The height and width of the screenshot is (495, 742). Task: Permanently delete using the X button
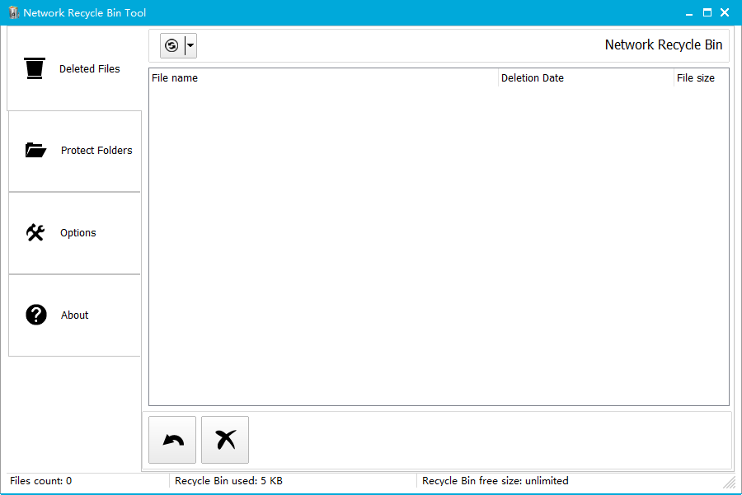point(224,439)
